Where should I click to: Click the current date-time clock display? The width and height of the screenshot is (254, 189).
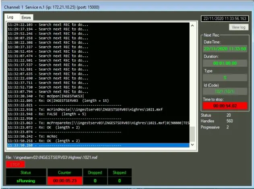225,18
